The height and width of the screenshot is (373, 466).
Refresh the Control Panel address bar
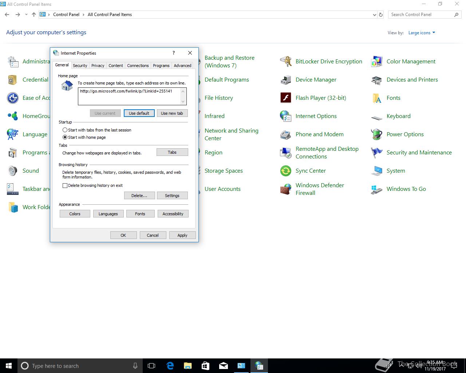tap(381, 15)
